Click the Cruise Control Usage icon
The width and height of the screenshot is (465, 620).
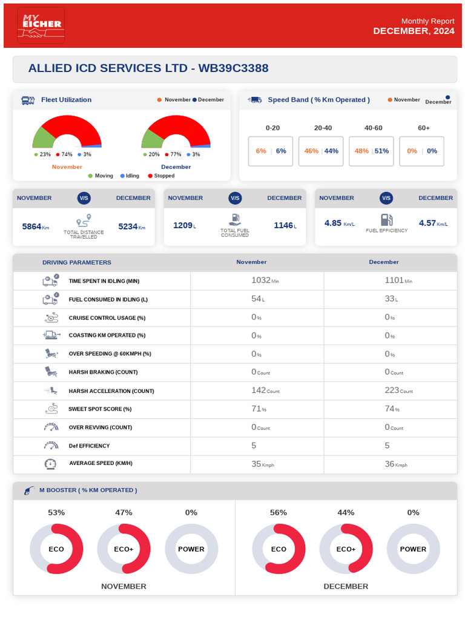coord(51,317)
